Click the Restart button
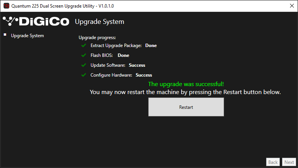Image resolution: width=298 pixels, height=168 pixels. (186, 107)
